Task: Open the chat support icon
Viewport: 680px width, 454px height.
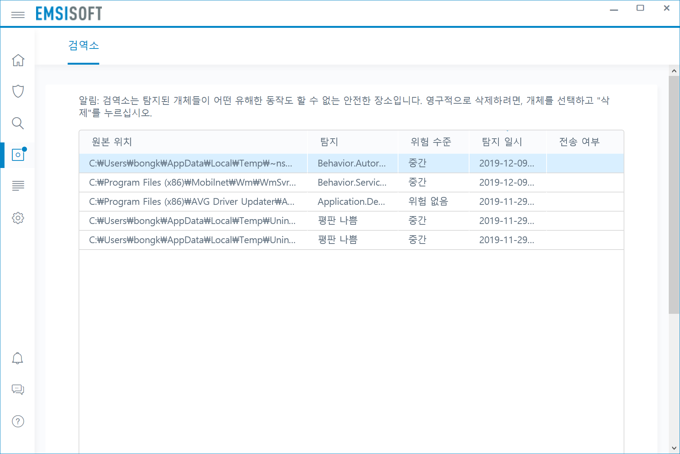Action: click(18, 389)
